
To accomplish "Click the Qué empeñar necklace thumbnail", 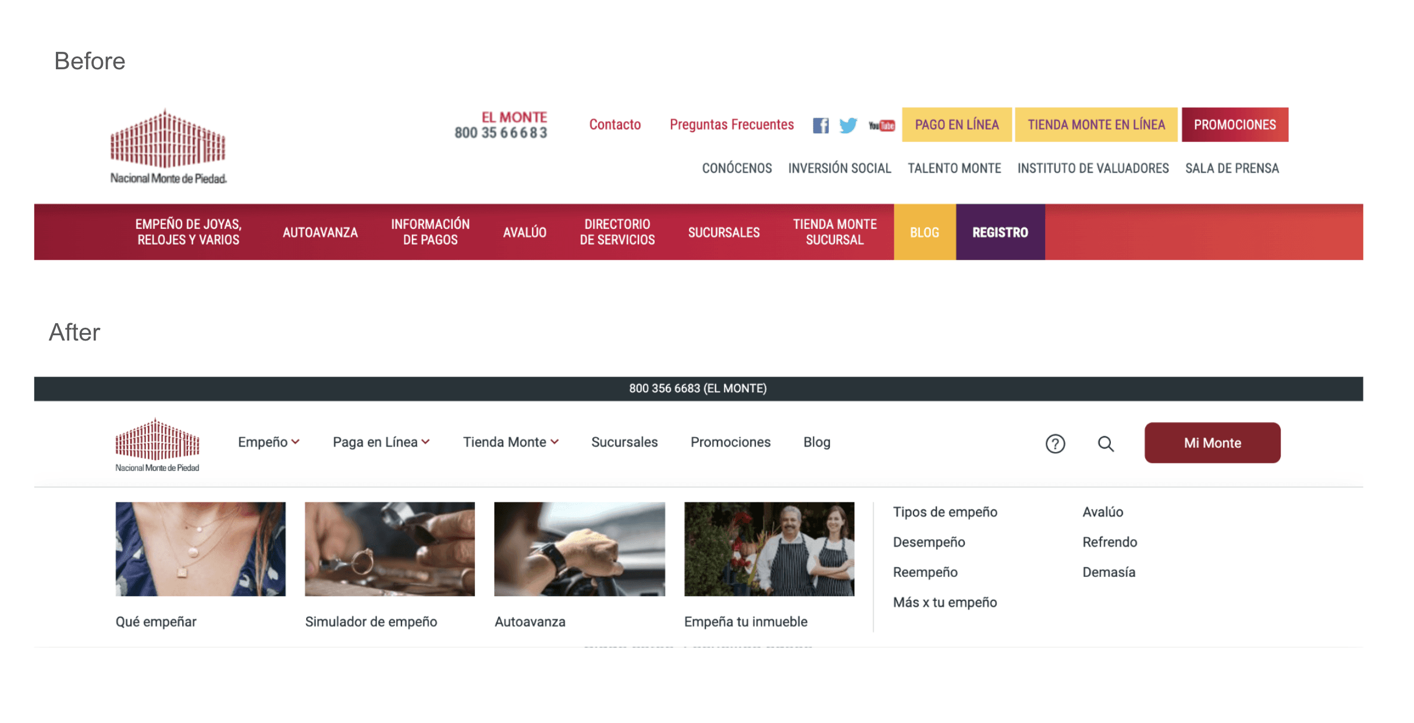I will (200, 549).
